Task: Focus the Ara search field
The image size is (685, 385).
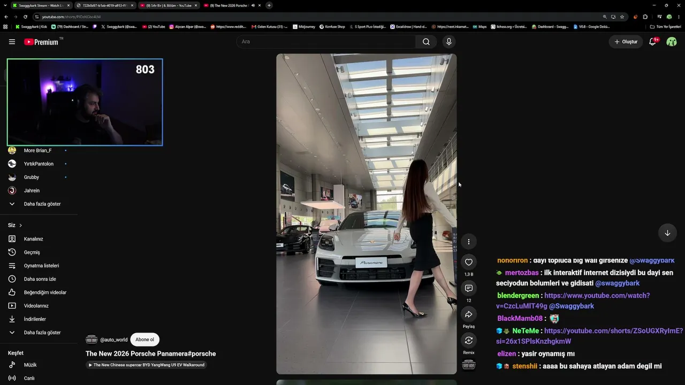Action: coord(326,42)
